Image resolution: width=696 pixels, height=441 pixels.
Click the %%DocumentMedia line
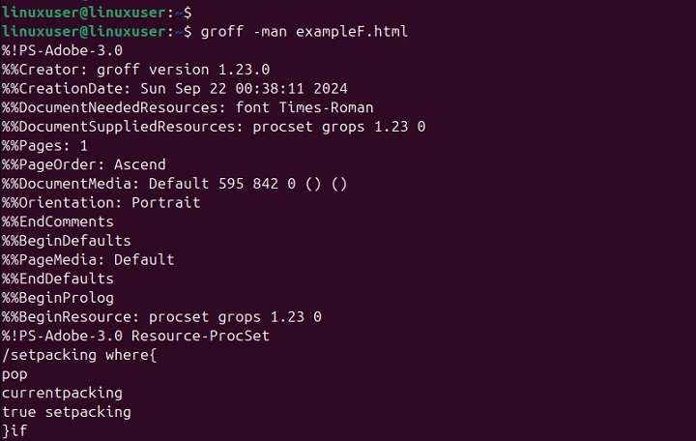pos(174,184)
